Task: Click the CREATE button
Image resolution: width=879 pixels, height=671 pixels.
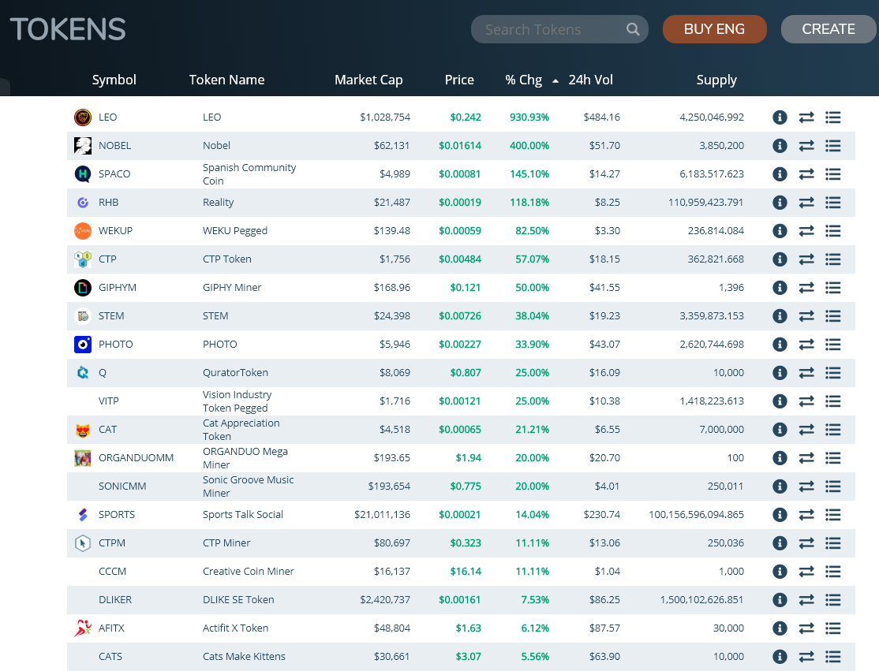Action: pyautogui.click(x=828, y=29)
